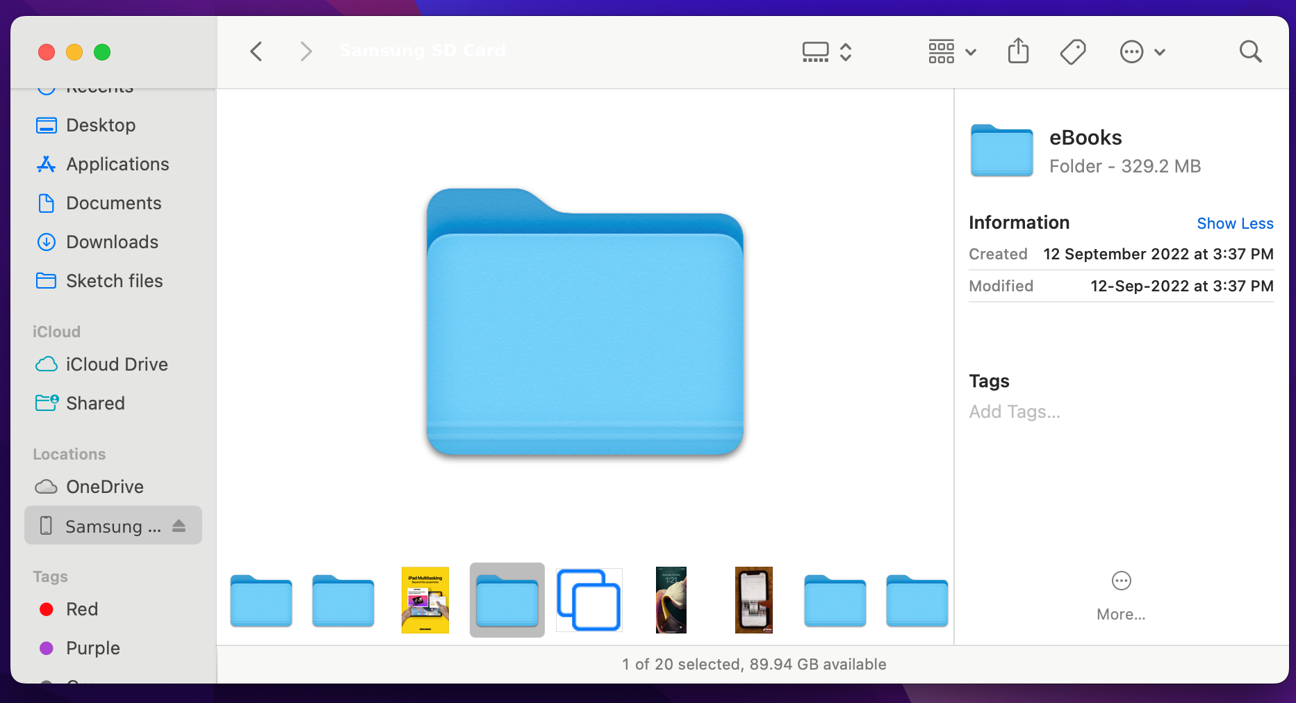The width and height of the screenshot is (1296, 703).
Task: Click the Sketch files folder icon
Action: (x=47, y=281)
